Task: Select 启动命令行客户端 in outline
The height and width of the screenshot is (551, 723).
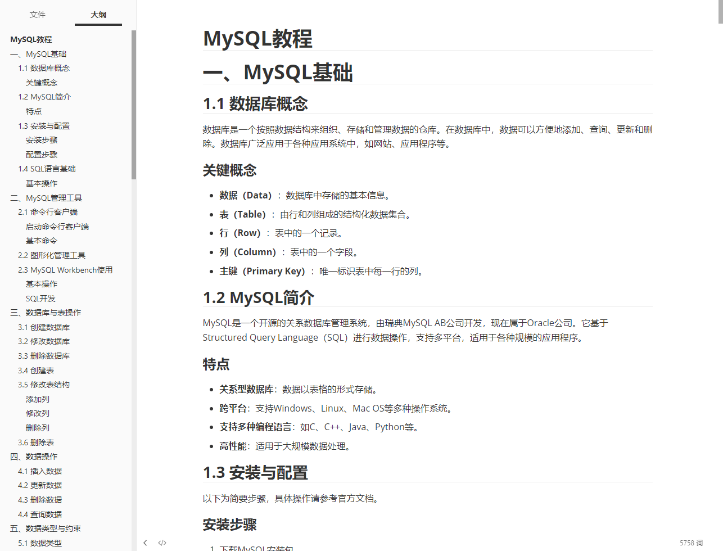Action: [57, 227]
